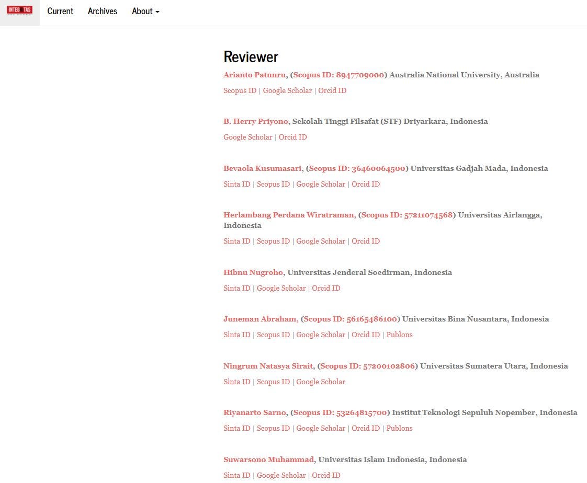Click Scopus ID: 57200102806 link
Image resolution: width=587 pixels, height=483 pixels.
[x=367, y=366]
